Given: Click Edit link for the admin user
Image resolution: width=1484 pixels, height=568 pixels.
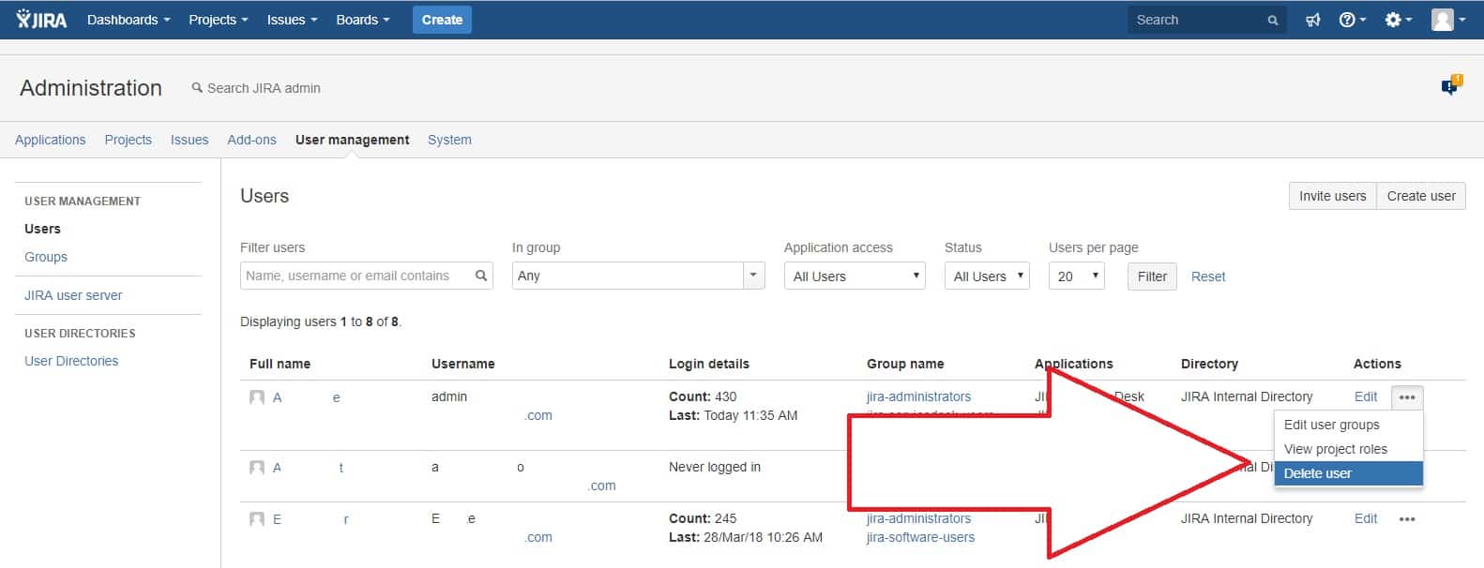Looking at the screenshot, I should [x=1366, y=396].
